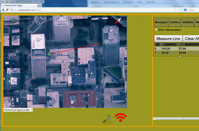Select the Tailwind Scene Tagger browser tab
Image resolution: width=199 pixels, height=131 pixels.
[19, 5]
